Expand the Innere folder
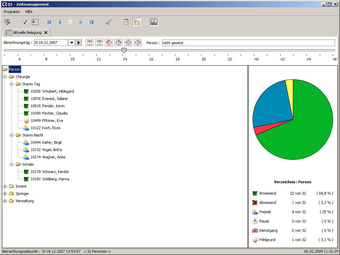Screen dimensions: 340x255 pyautogui.click(x=5, y=186)
